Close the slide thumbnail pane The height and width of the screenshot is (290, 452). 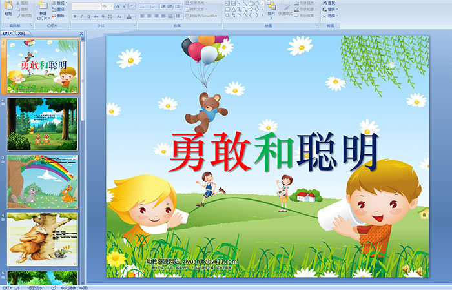81,32
